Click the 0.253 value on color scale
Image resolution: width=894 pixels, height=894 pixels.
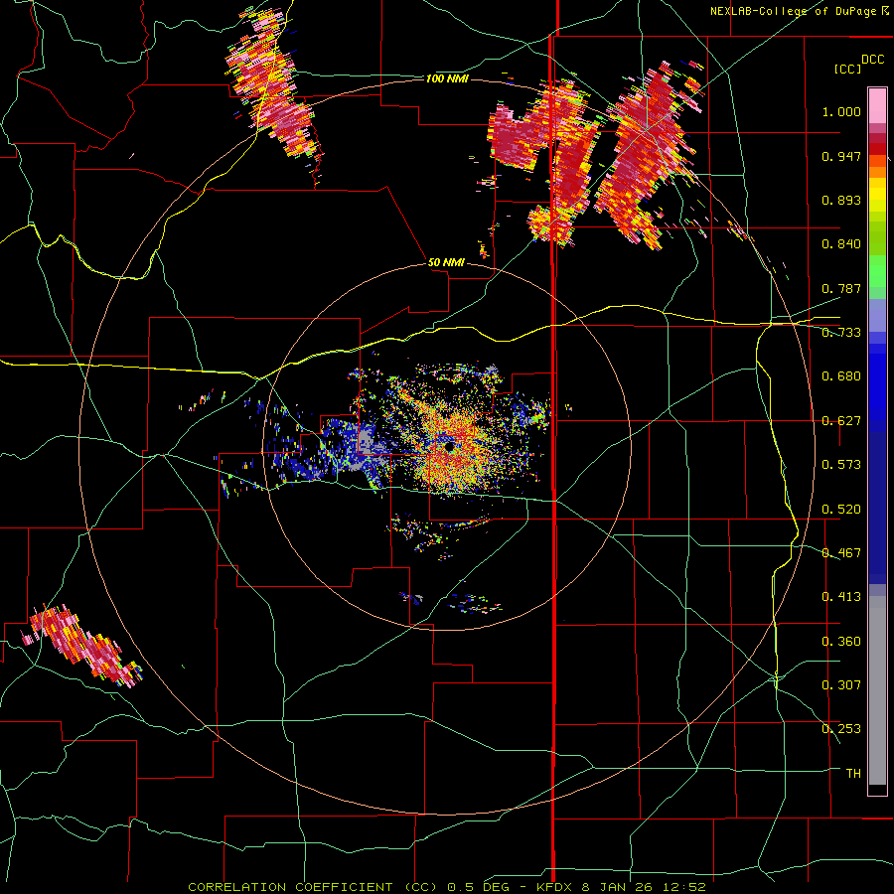tap(841, 729)
